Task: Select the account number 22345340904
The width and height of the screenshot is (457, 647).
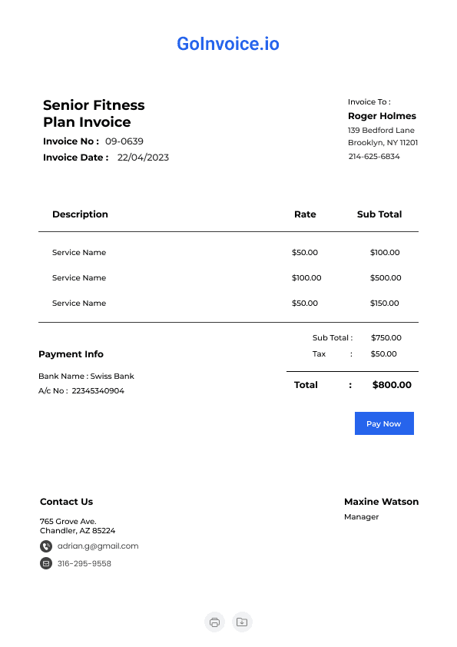Action: pos(98,391)
